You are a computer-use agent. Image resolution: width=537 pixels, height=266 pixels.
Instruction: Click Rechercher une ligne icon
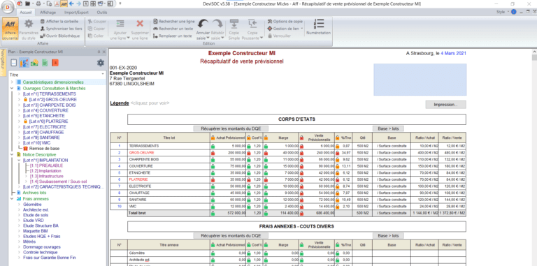coord(155,21)
